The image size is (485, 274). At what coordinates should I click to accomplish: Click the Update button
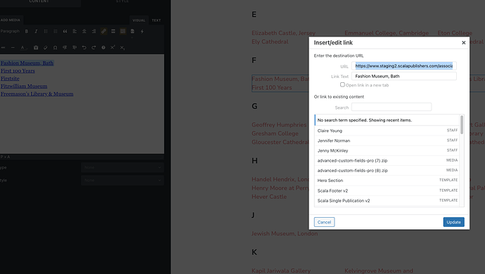(x=453, y=222)
